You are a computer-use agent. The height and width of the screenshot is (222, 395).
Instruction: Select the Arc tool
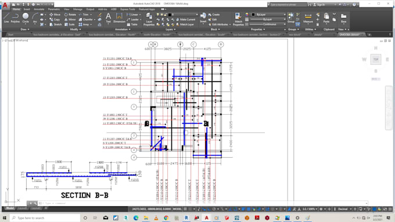coord(35,18)
